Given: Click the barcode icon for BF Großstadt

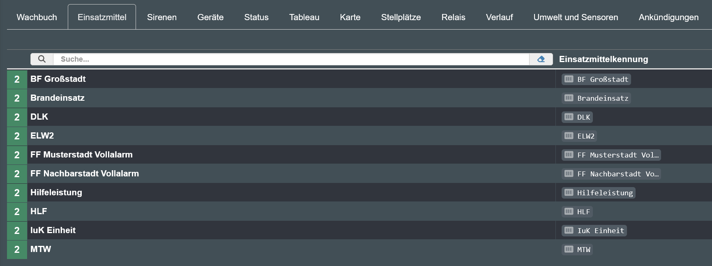Looking at the screenshot, I should (569, 79).
